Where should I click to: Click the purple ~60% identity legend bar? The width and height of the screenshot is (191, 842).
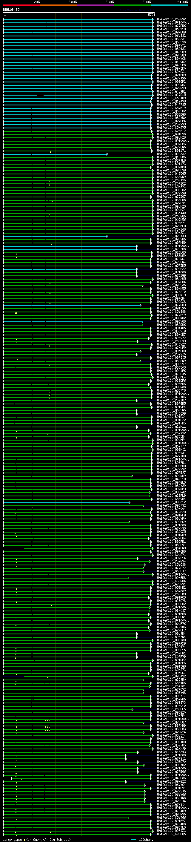point(96,5)
